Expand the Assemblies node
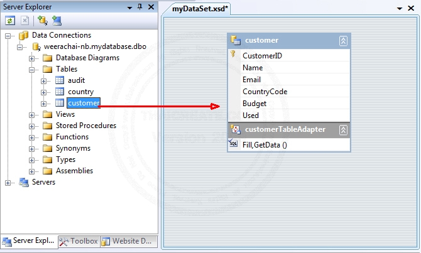The height and width of the screenshot is (253, 421). pyautogui.click(x=31, y=171)
